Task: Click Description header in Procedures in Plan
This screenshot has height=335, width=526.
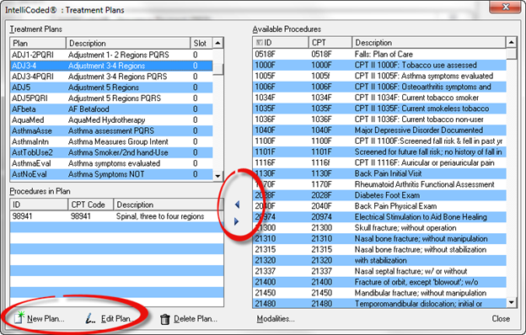Action: click(169, 205)
